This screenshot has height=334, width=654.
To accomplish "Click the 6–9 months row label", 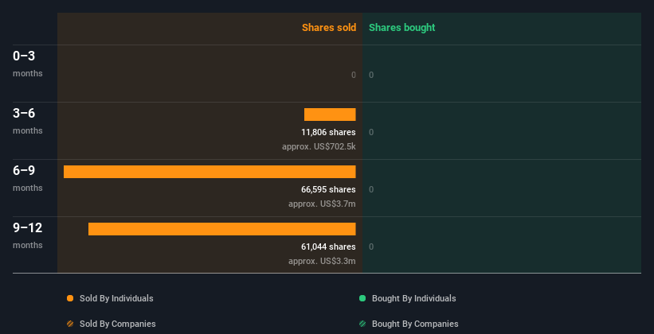I will coord(28,178).
